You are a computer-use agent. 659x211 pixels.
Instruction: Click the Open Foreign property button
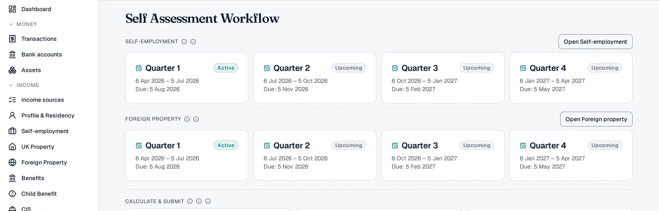click(596, 119)
